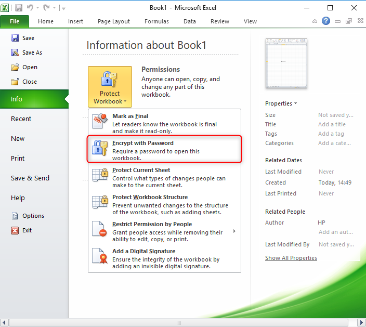
Task: Switch to the Insert ribbon tab
Action: point(75,21)
